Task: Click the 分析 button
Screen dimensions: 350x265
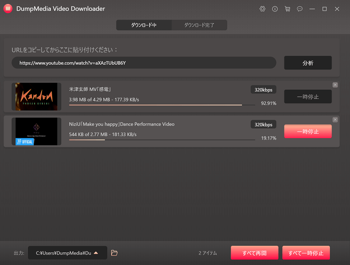Action: (308, 63)
